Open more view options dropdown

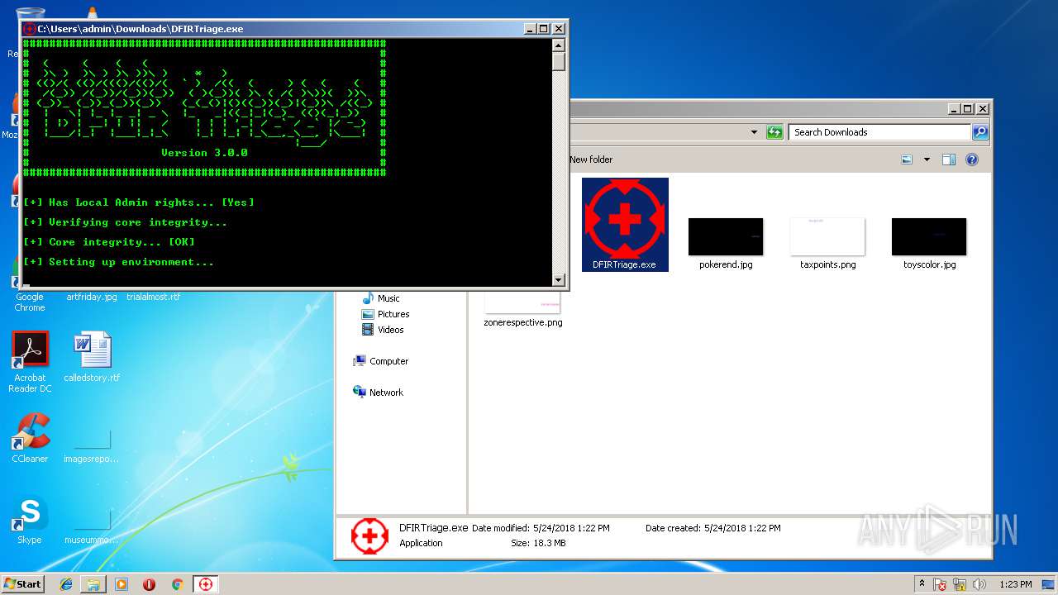(927, 159)
